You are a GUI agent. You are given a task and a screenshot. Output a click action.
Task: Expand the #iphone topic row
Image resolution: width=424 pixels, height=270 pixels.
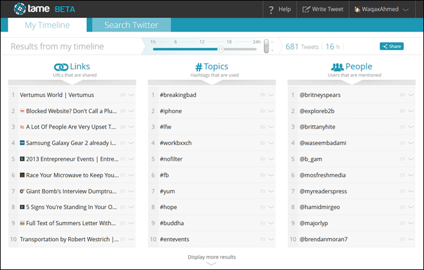pyautogui.click(x=271, y=111)
